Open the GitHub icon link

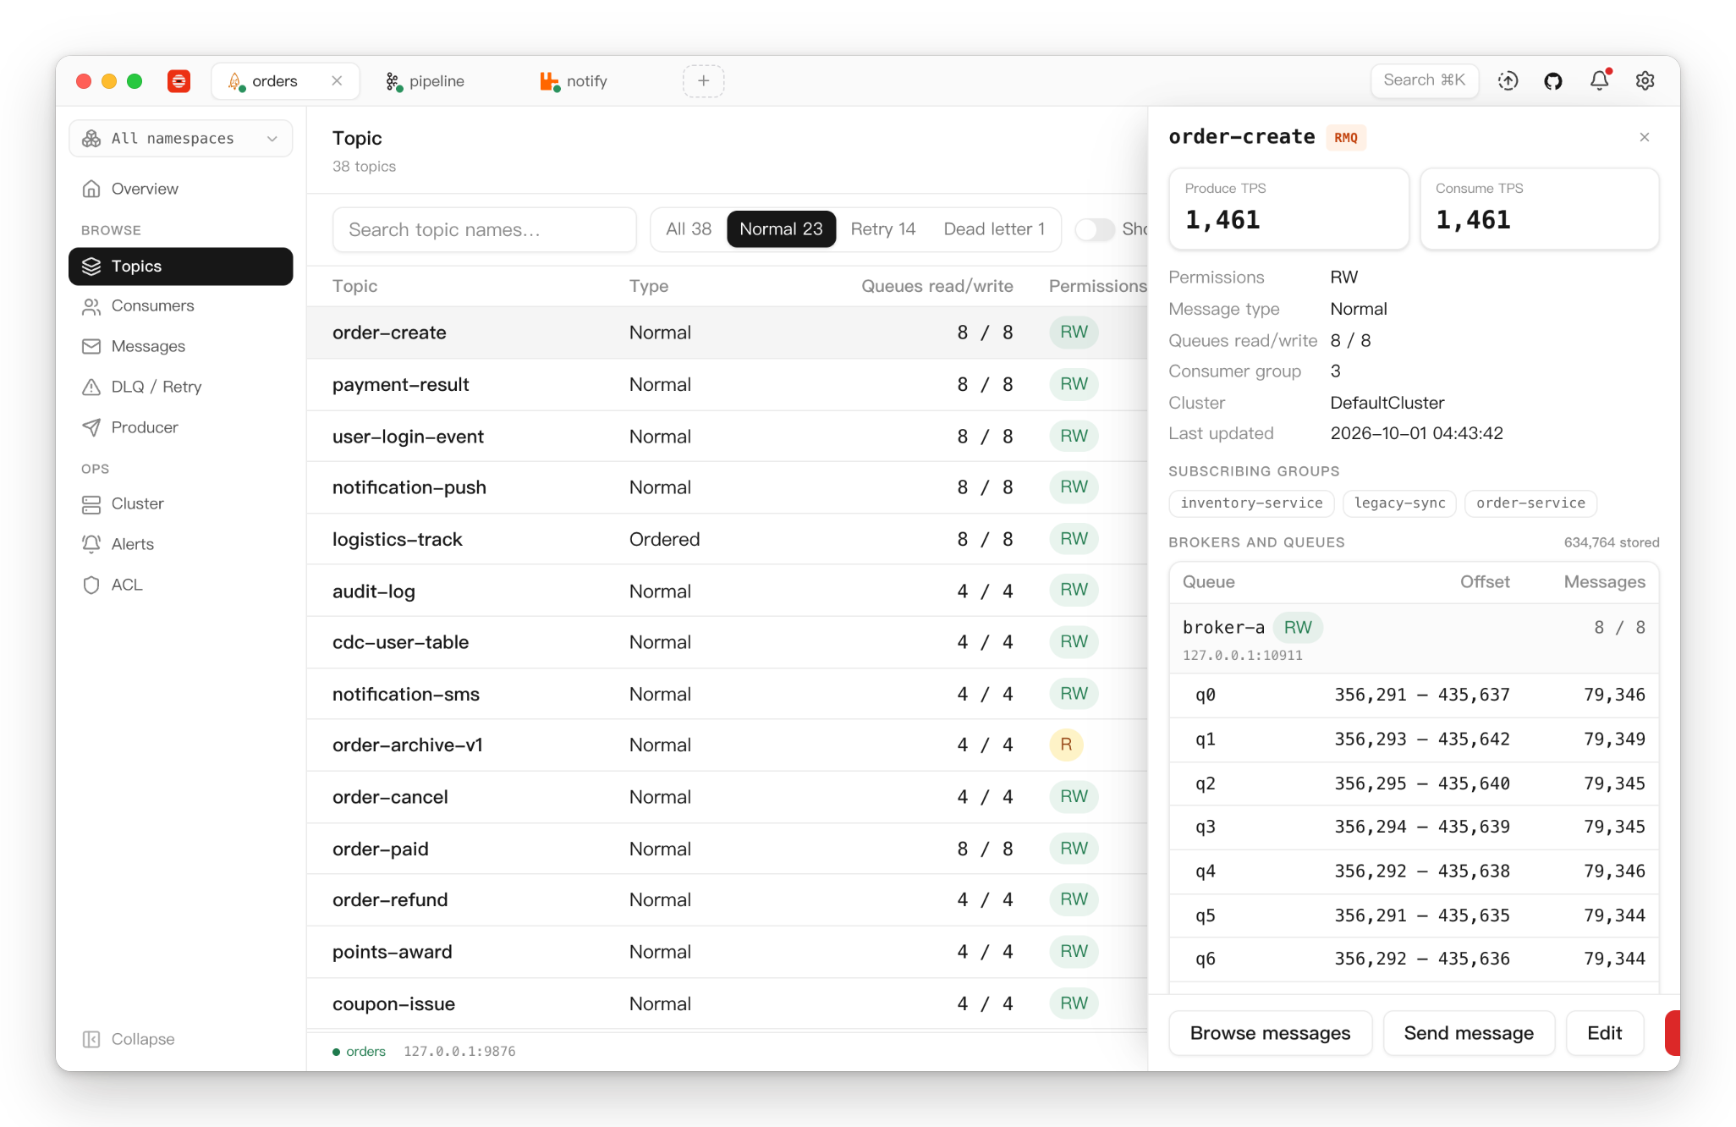point(1553,80)
